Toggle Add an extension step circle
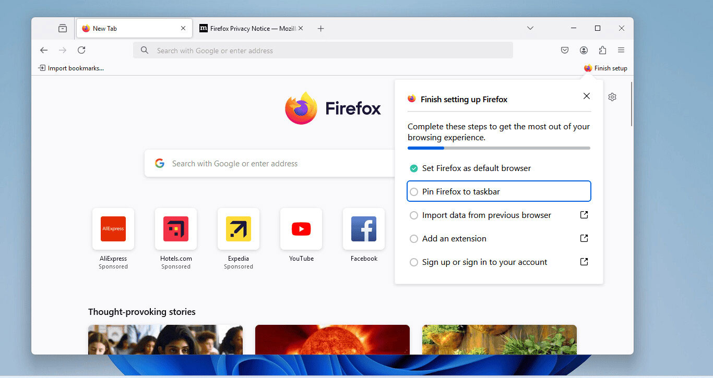The image size is (713, 378). coord(414,239)
